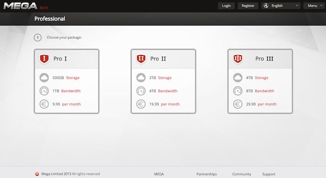326x178 pixels.
Task: Click the euro icon beside 9.99 per month
Action: coord(44,104)
